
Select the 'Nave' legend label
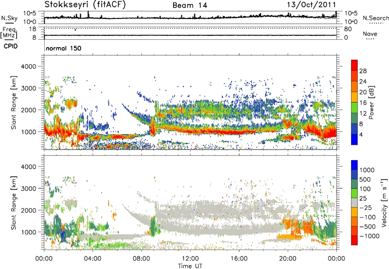click(x=370, y=34)
